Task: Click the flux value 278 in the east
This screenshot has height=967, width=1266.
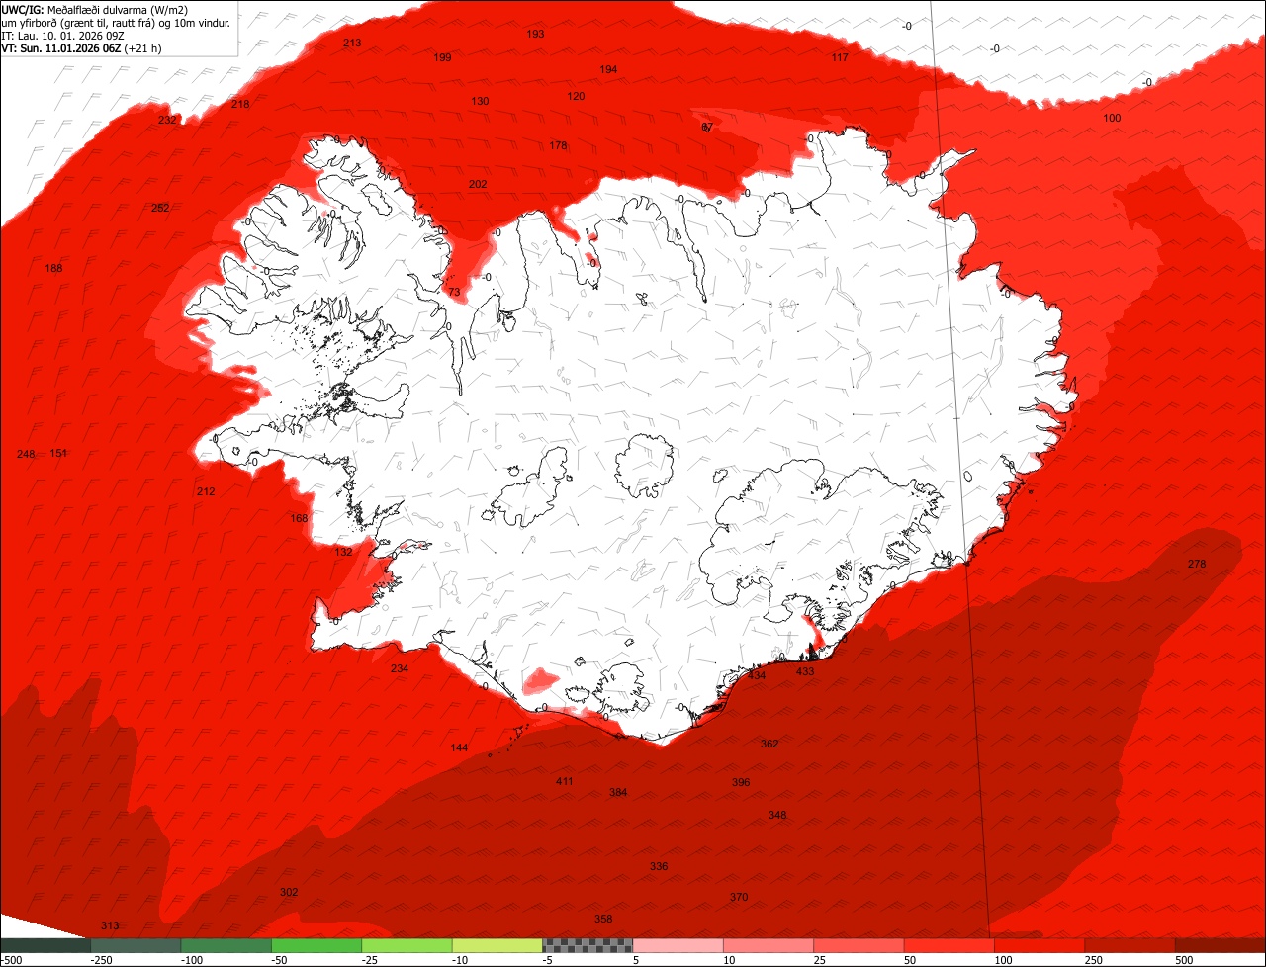Action: point(1197,565)
